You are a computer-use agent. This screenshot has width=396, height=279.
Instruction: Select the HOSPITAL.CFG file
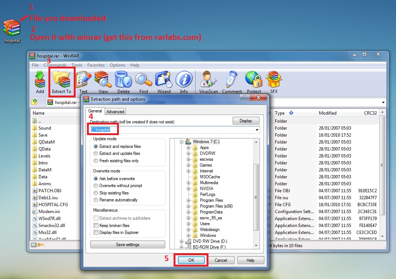point(53,204)
